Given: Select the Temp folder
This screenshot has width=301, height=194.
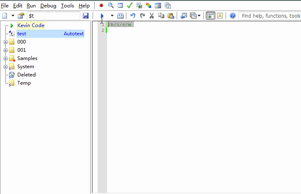Looking at the screenshot, I should point(24,83).
